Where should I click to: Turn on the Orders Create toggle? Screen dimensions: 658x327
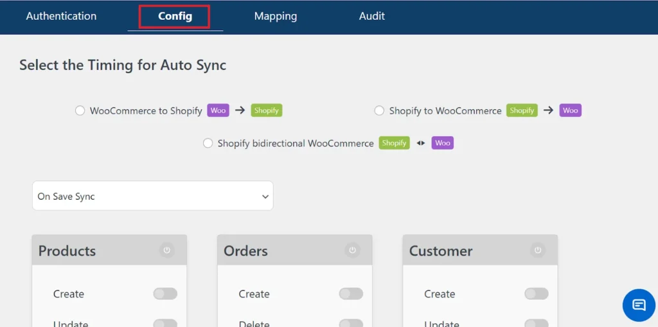pyautogui.click(x=351, y=294)
